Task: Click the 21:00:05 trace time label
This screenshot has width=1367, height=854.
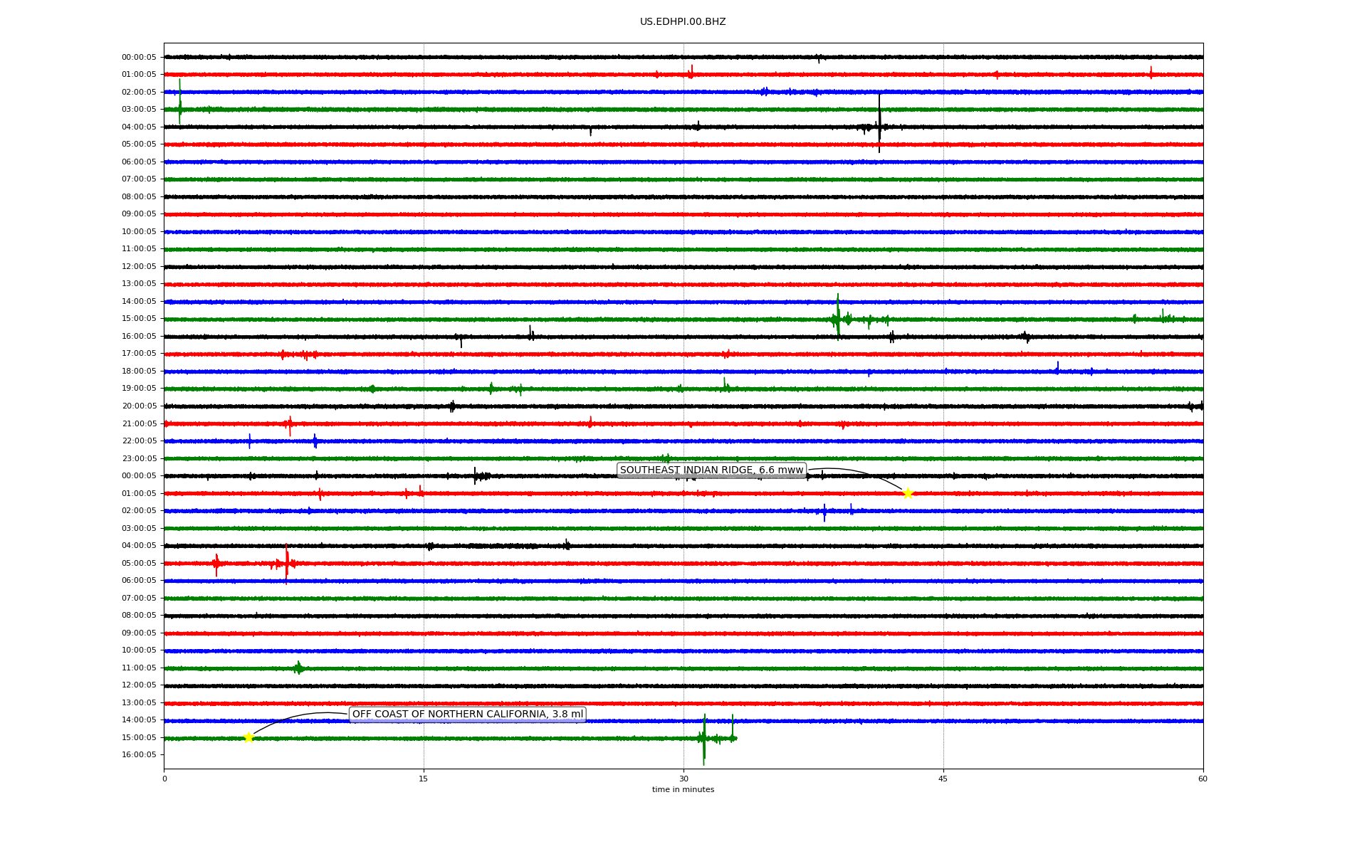Action: (x=139, y=424)
